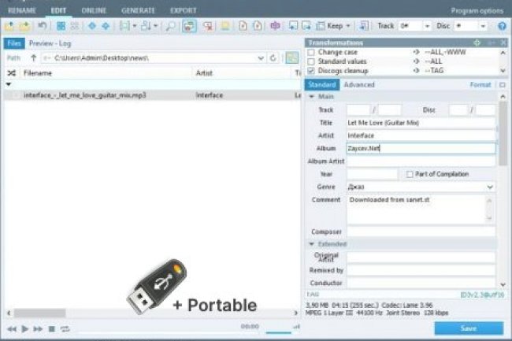Screen dimensions: 512x341
Task: Click the first document page icon in toolbar
Action: coord(243,26)
